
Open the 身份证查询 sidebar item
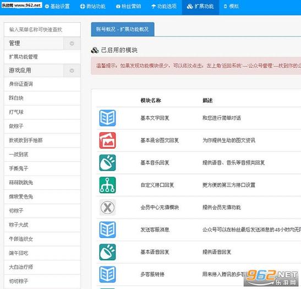(x=42, y=84)
